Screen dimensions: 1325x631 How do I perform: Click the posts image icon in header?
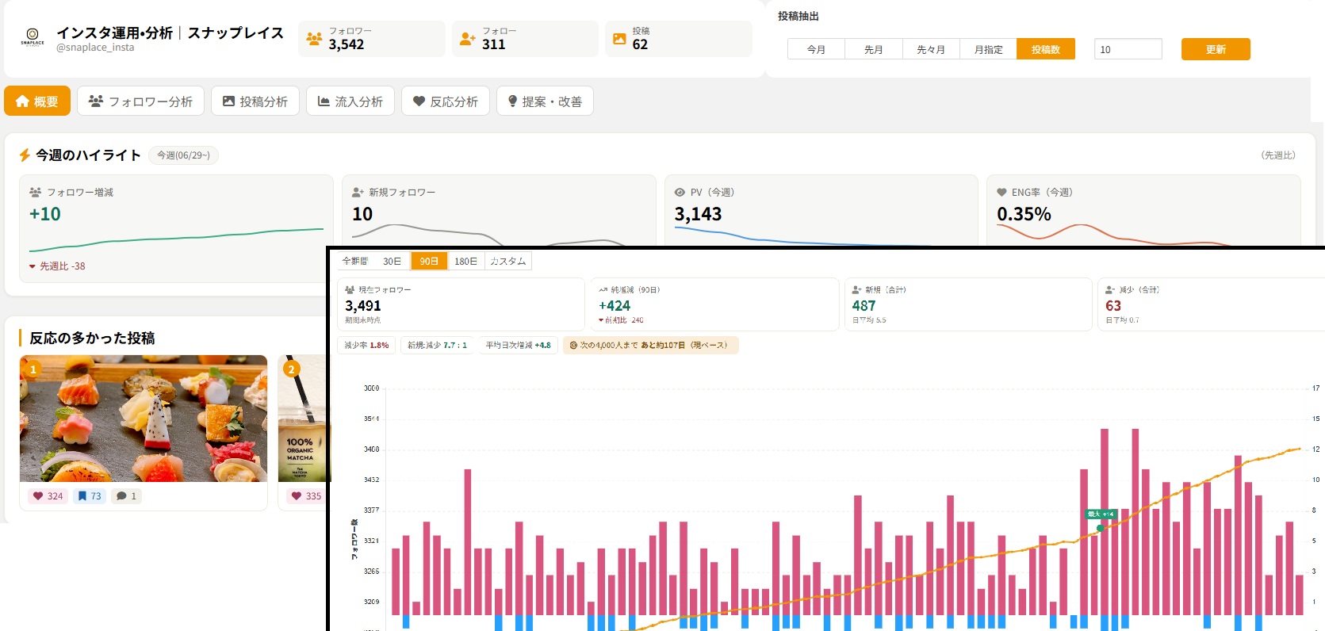[619, 38]
